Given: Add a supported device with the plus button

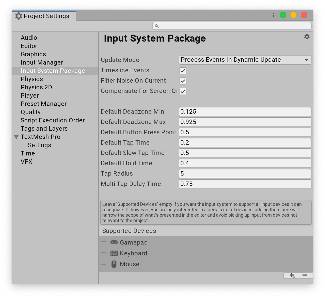Looking at the screenshot, I should pos(292,276).
